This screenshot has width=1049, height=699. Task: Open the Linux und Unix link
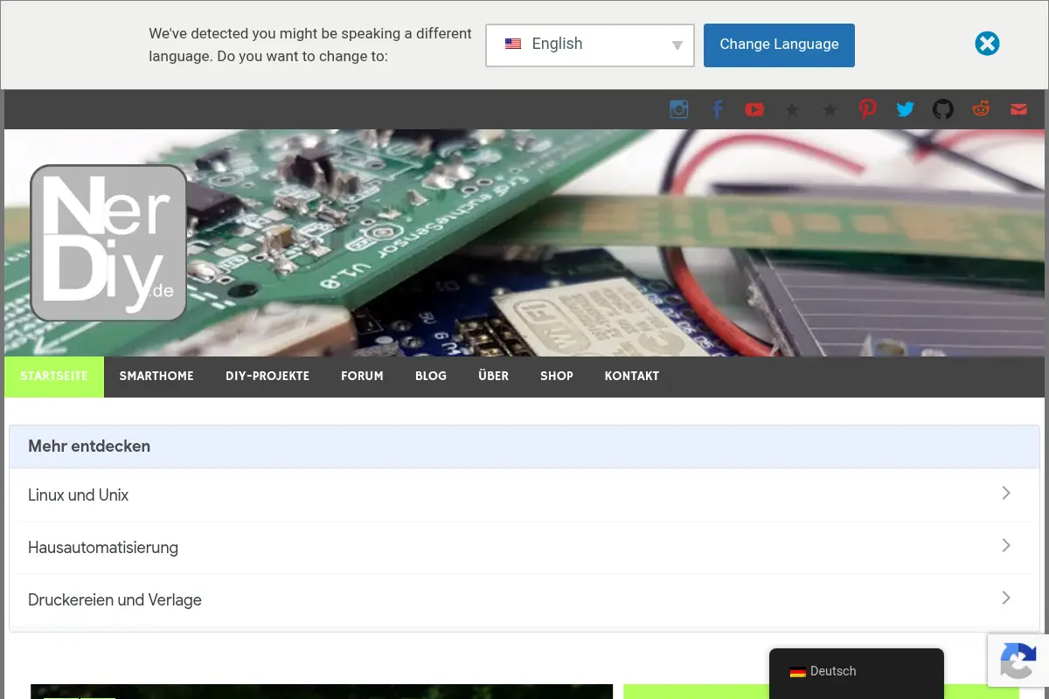click(524, 495)
